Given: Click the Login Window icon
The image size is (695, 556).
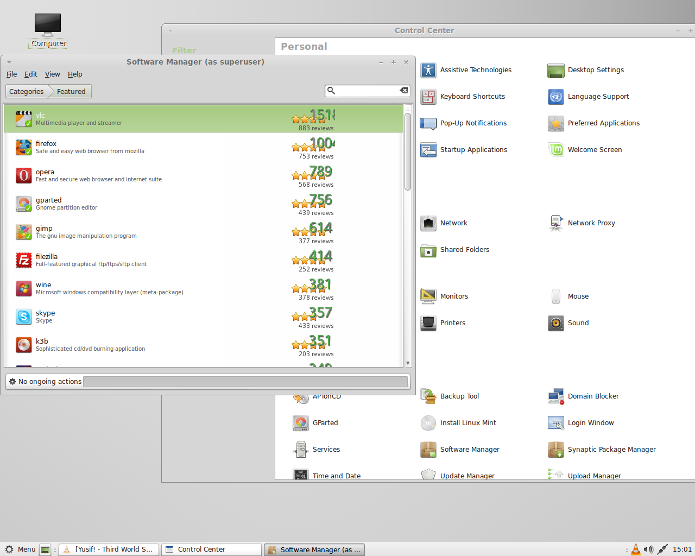Looking at the screenshot, I should tap(556, 423).
